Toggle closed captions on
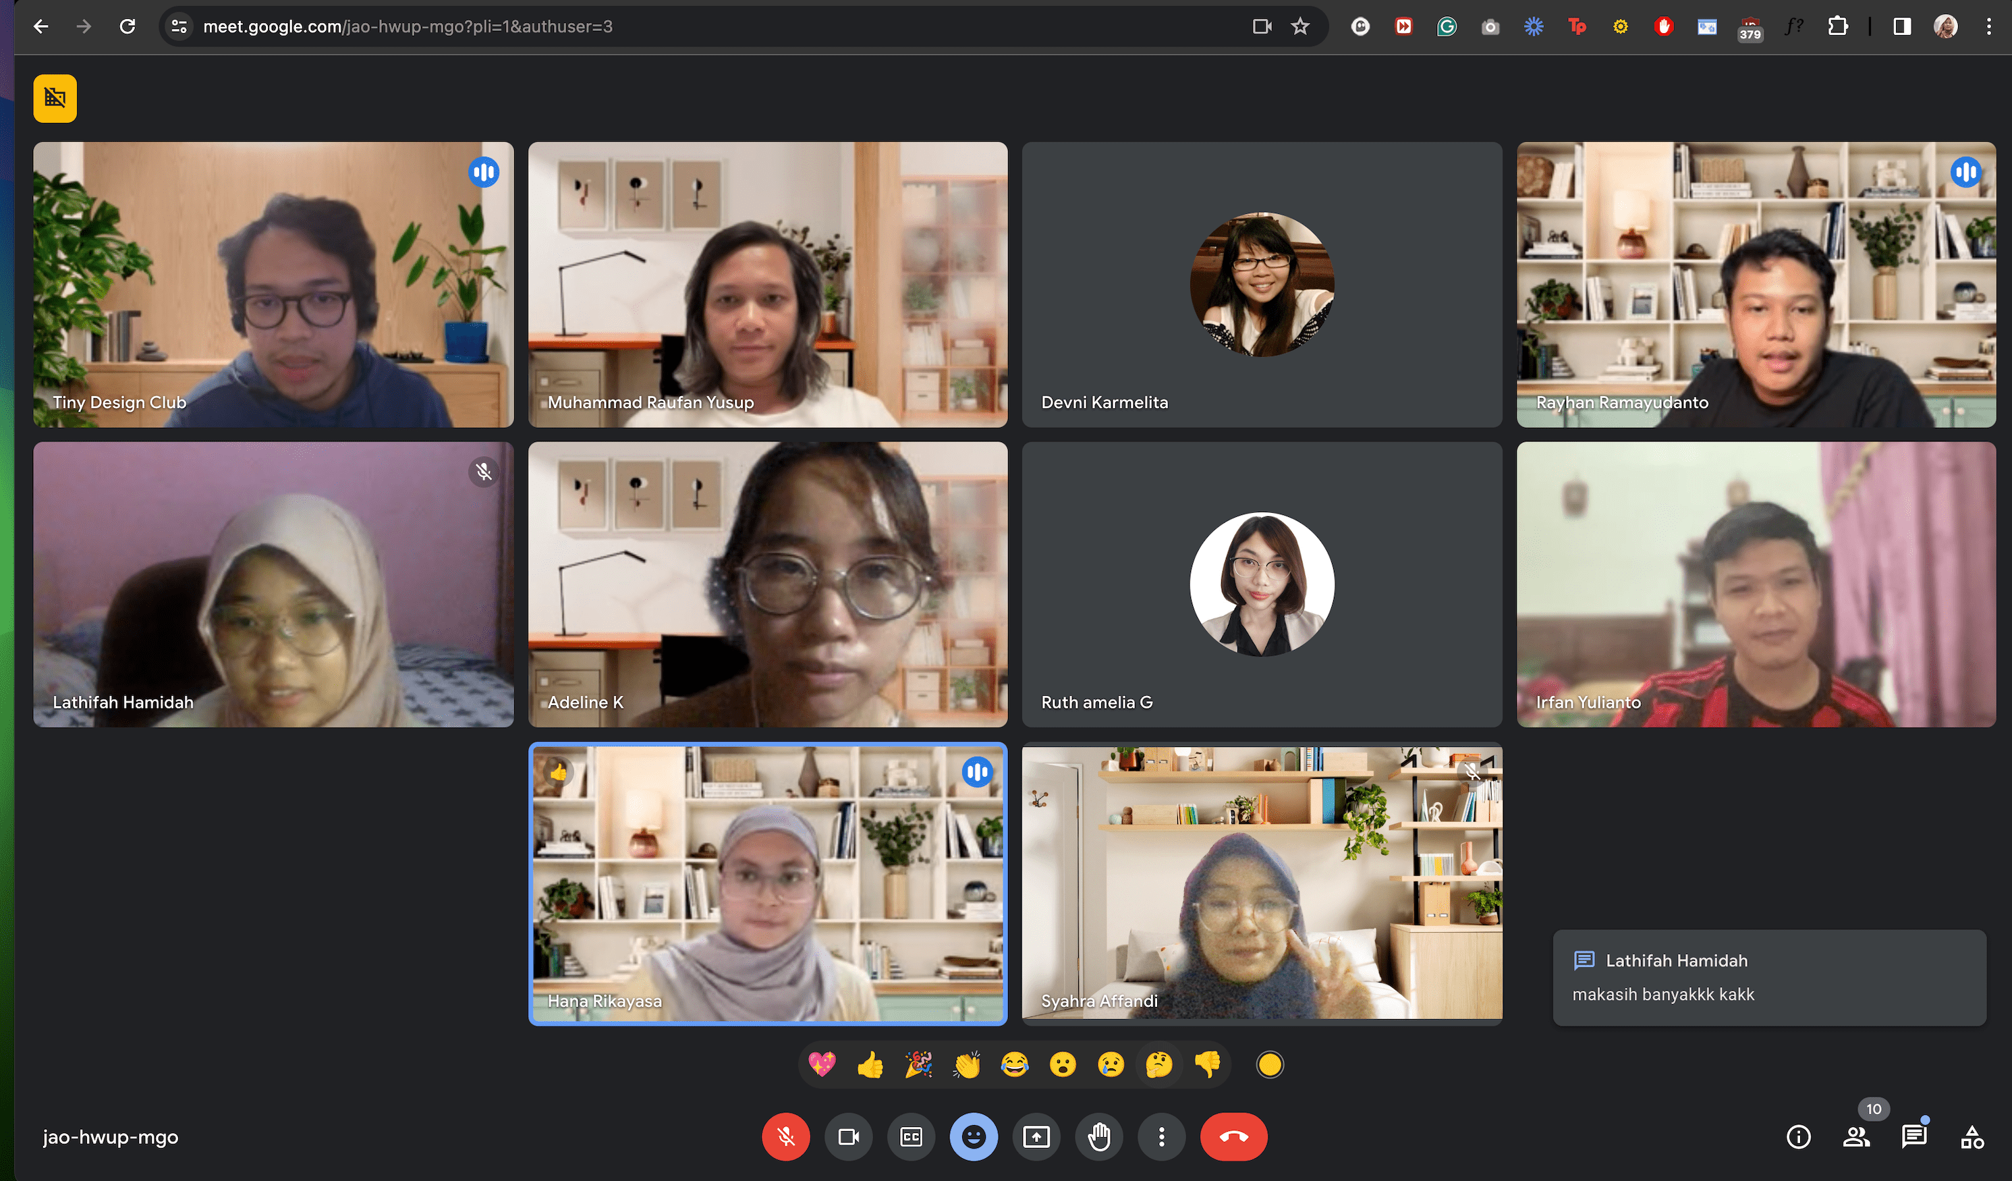Viewport: 2012px width, 1181px height. [911, 1136]
